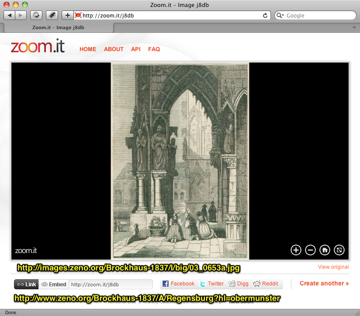Click the http://zoom.it/j8db link field
The height and width of the screenshot is (316, 360).
click(x=111, y=284)
